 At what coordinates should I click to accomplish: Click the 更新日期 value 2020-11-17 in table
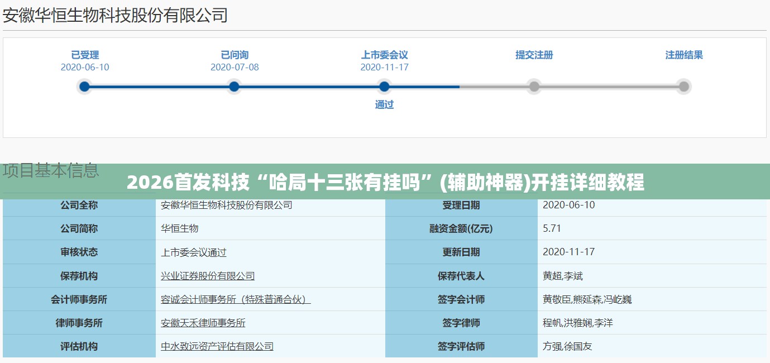point(569,252)
